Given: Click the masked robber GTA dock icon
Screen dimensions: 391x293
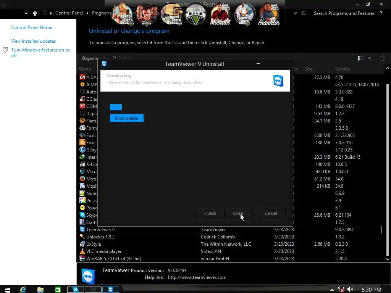Looking at the screenshot, I should click(x=171, y=14).
